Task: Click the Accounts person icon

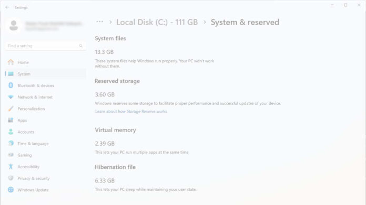Action: [11, 132]
